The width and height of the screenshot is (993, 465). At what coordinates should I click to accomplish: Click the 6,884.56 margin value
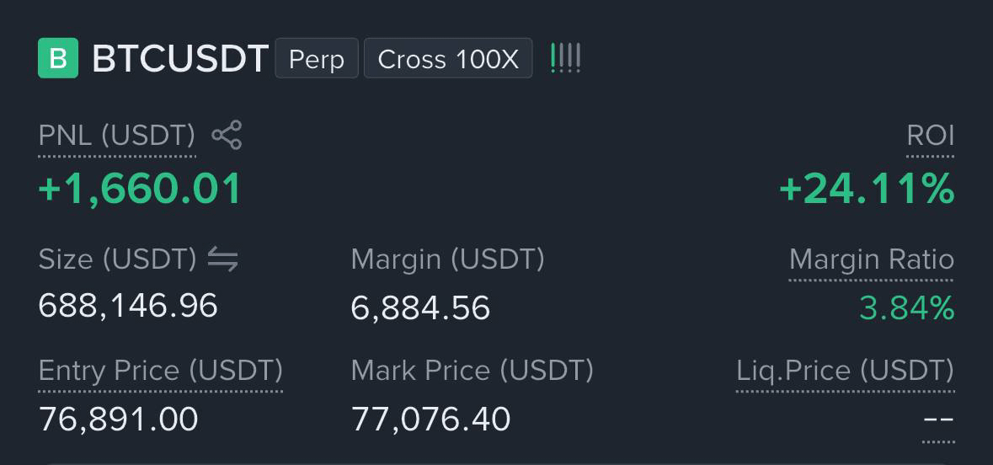pos(420,307)
